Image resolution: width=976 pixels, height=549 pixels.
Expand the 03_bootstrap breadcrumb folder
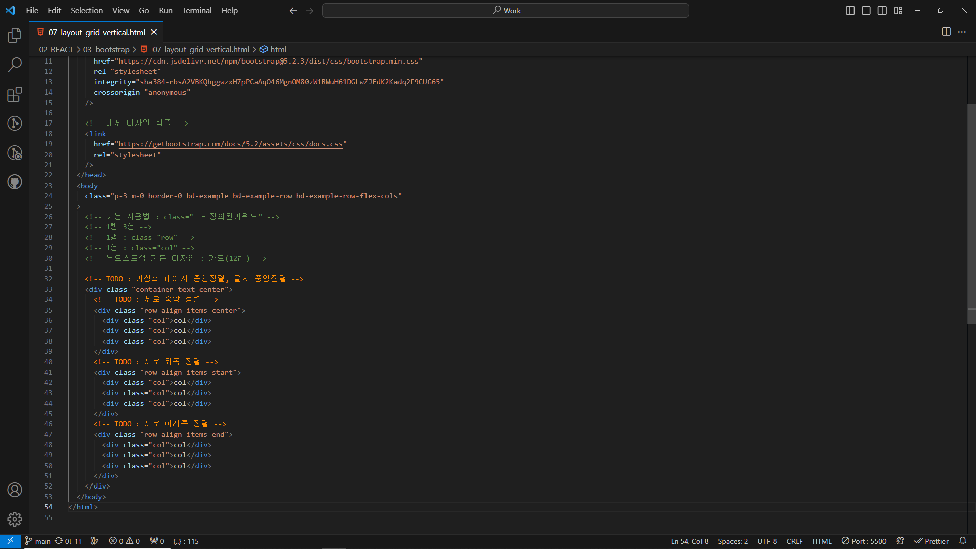point(106,49)
